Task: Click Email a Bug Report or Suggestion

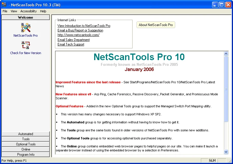Action: pyautogui.click(x=80, y=30)
